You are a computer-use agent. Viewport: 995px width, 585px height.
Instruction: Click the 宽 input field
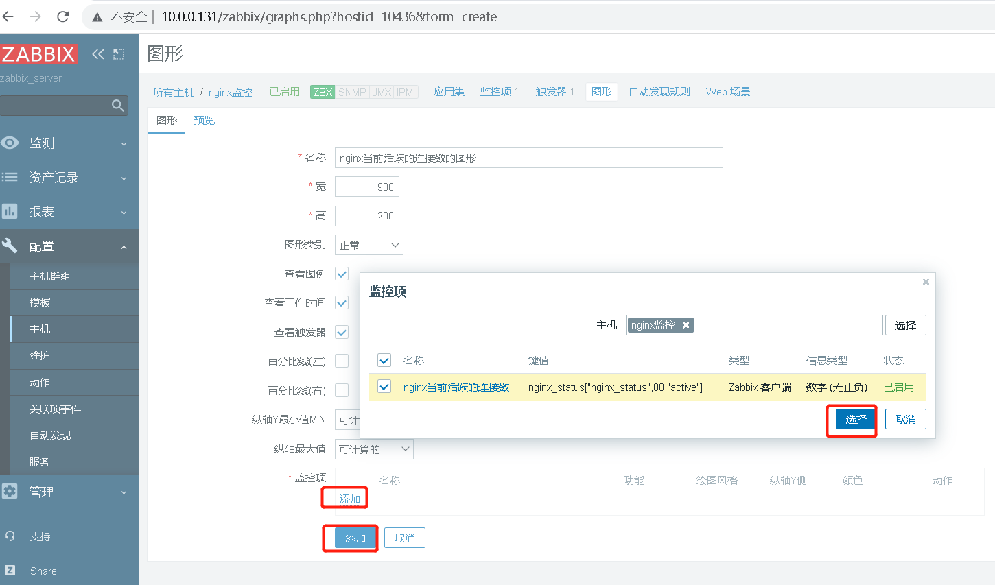(x=367, y=187)
